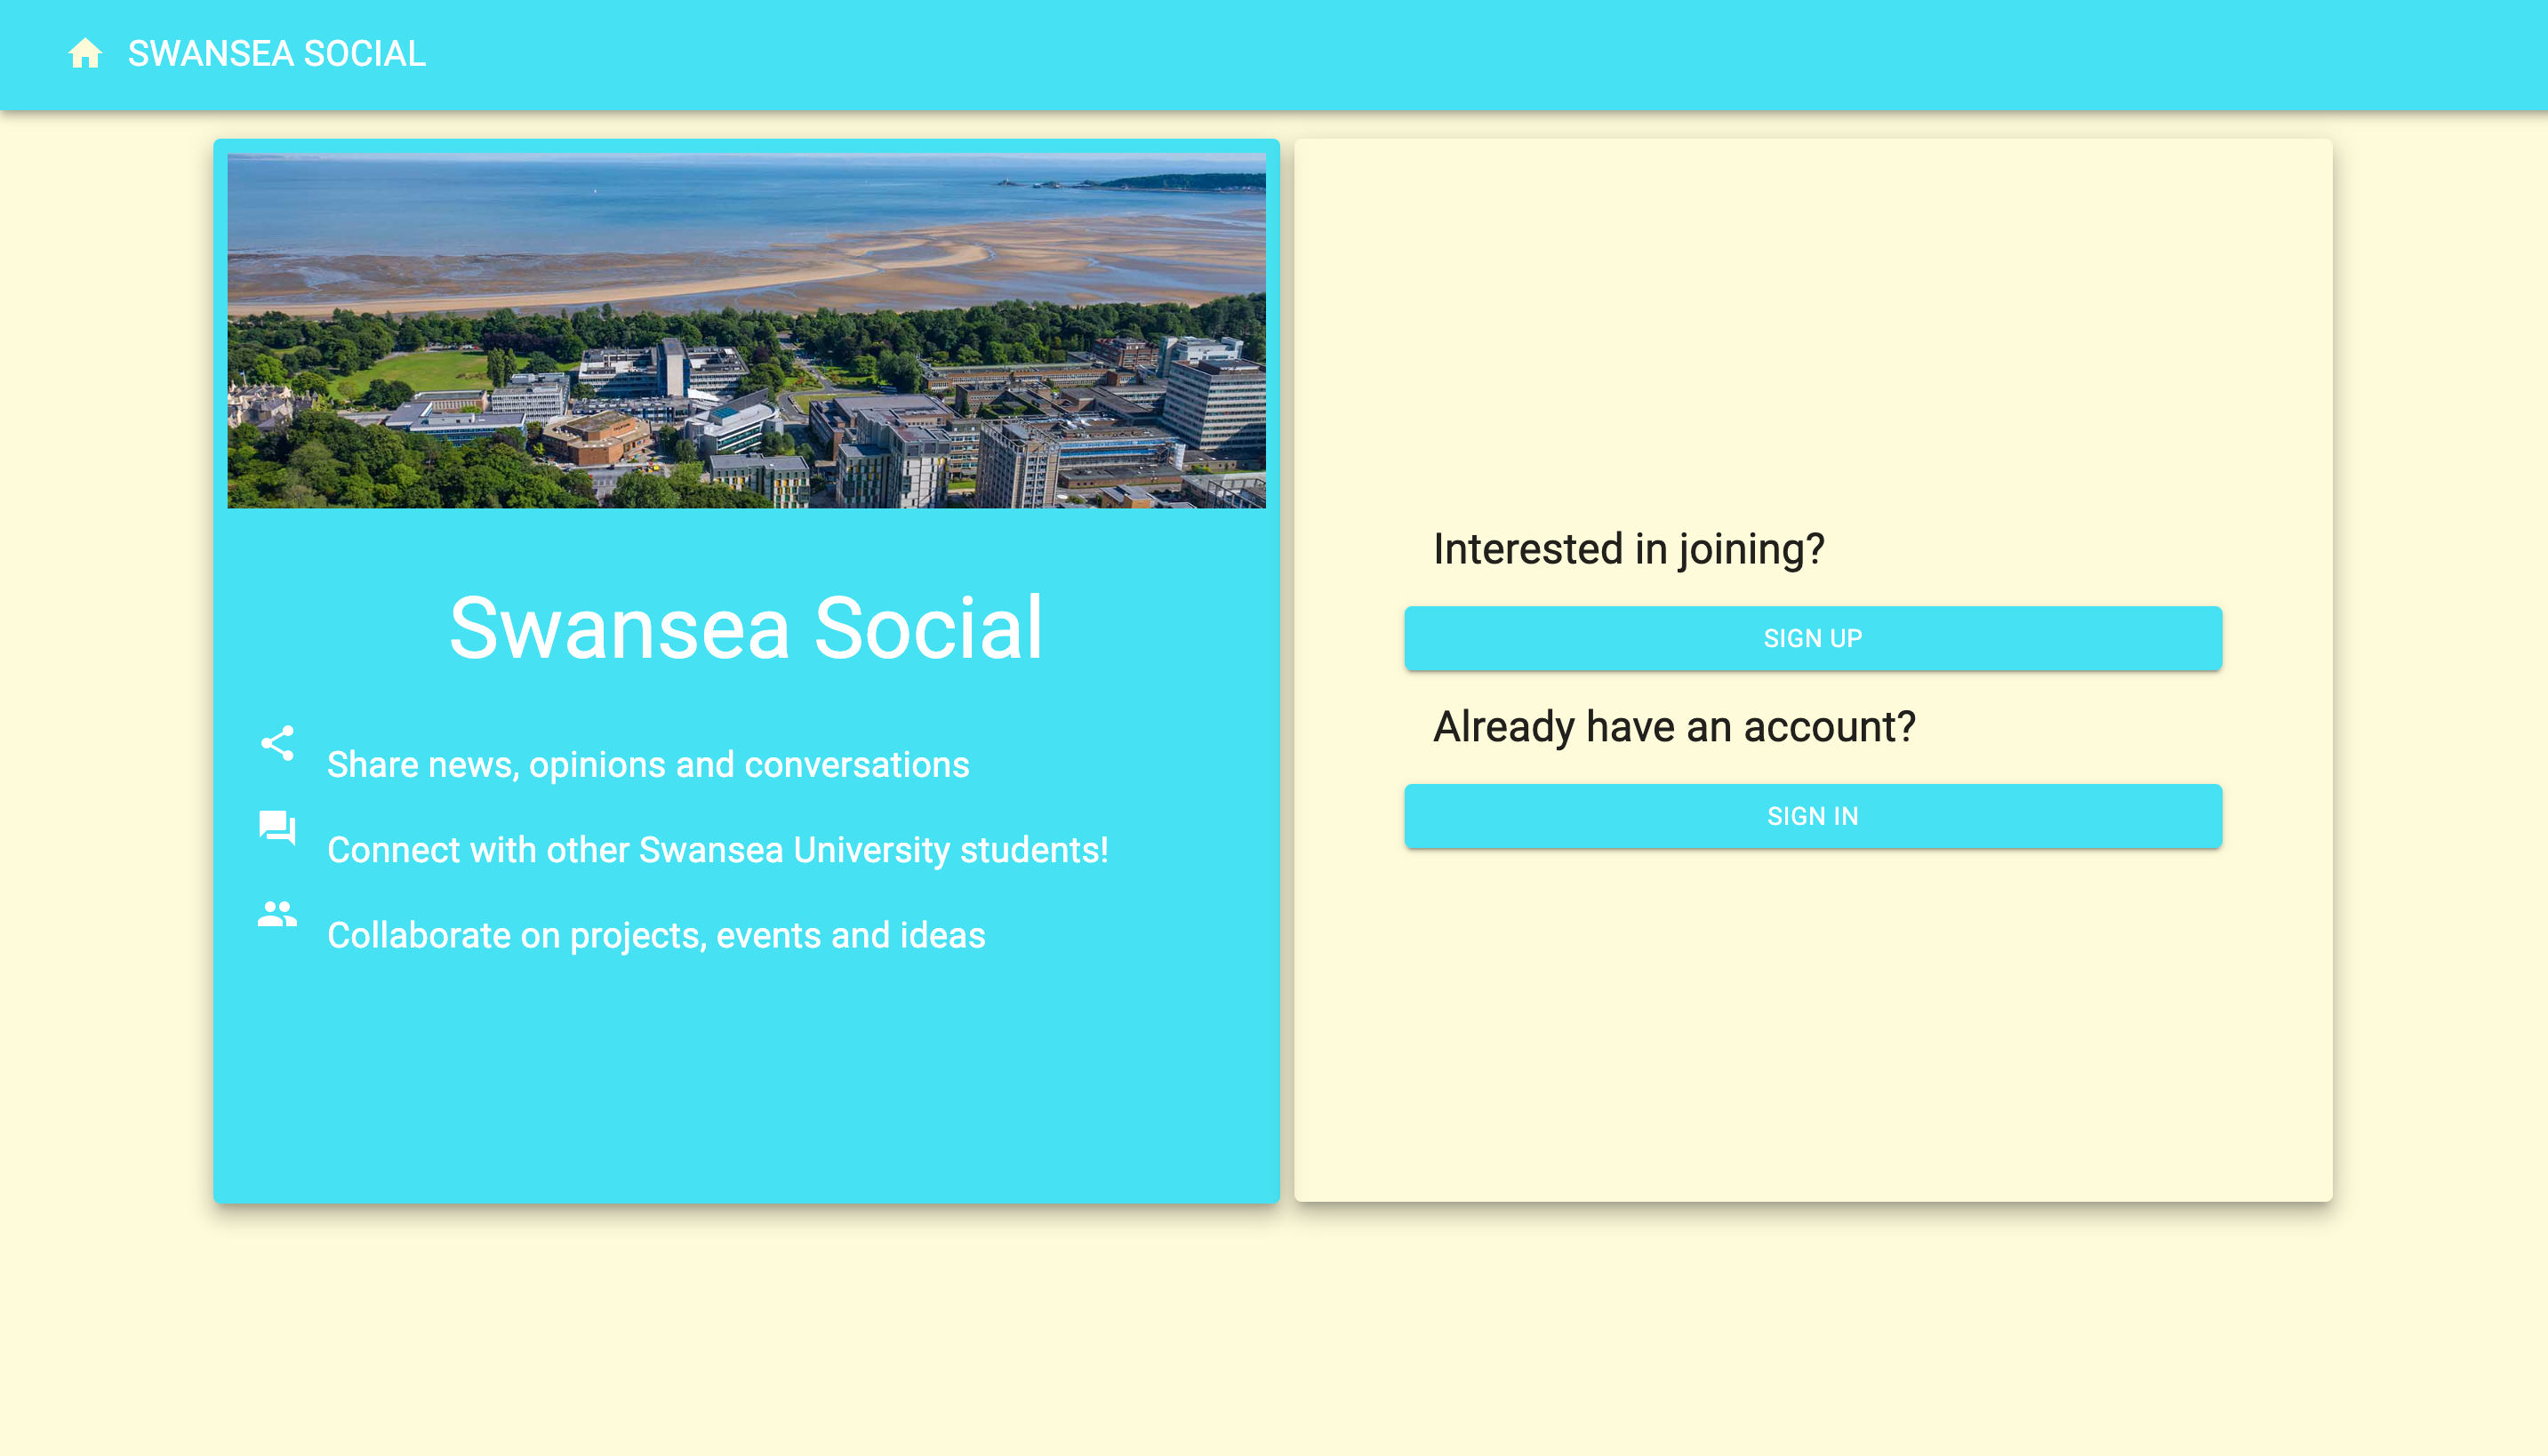Viewport: 2548px width, 1456px height.
Task: Click the SIGN UP button
Action: [1812, 638]
